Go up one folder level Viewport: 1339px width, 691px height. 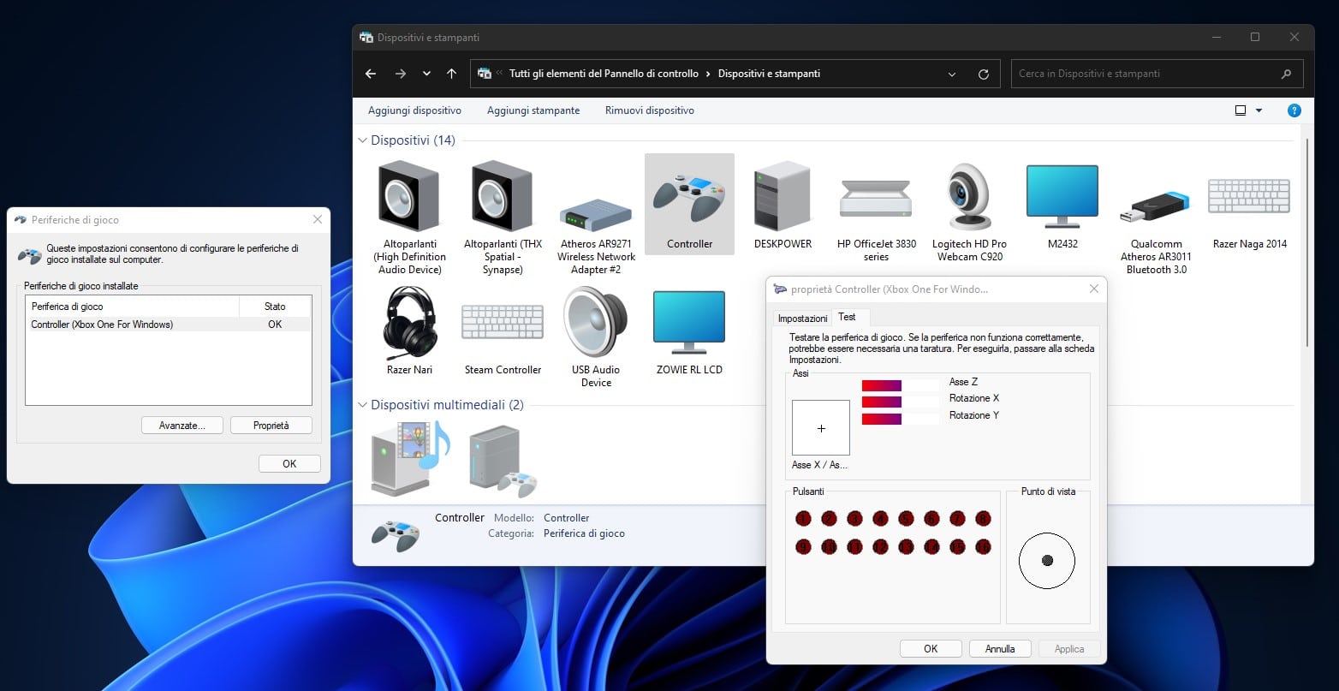pyautogui.click(x=451, y=74)
